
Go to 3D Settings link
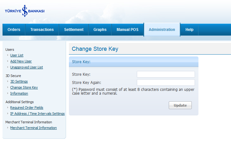click(19, 81)
